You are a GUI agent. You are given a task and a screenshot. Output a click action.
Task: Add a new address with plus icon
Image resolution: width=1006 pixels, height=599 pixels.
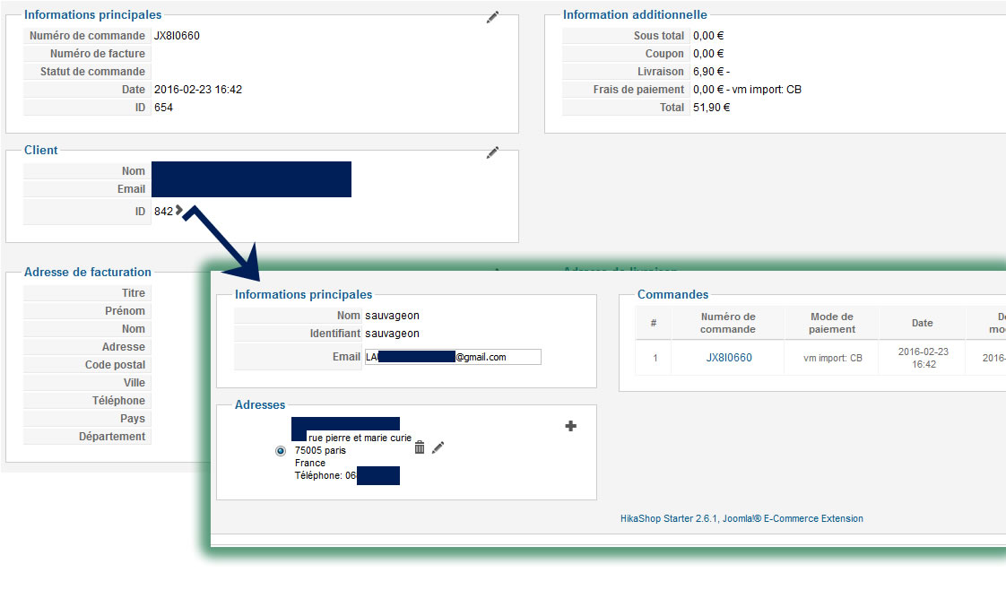[x=570, y=426]
